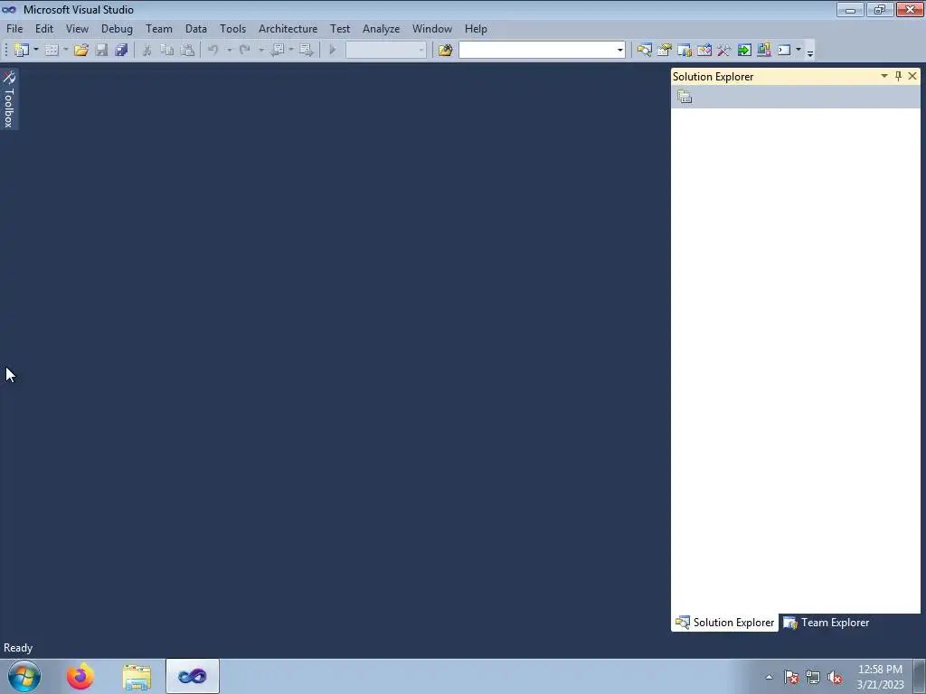Click the Save floppy disk icon
The image size is (926, 694).
(101, 51)
